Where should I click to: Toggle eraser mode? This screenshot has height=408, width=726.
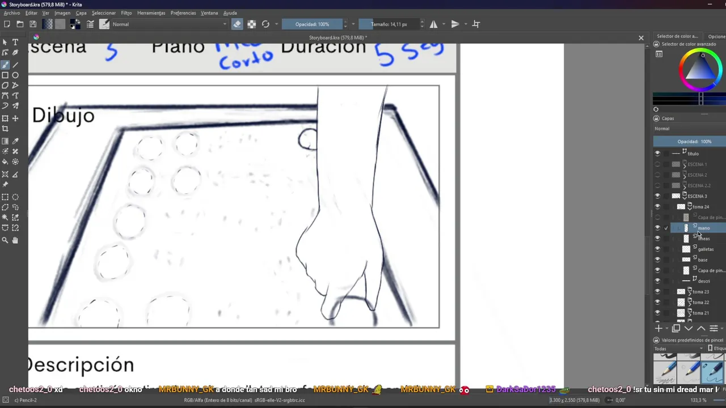[x=237, y=24]
